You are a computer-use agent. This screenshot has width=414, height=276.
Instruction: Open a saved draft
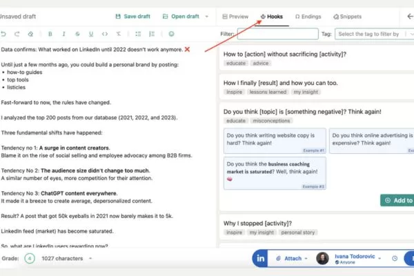point(181,17)
